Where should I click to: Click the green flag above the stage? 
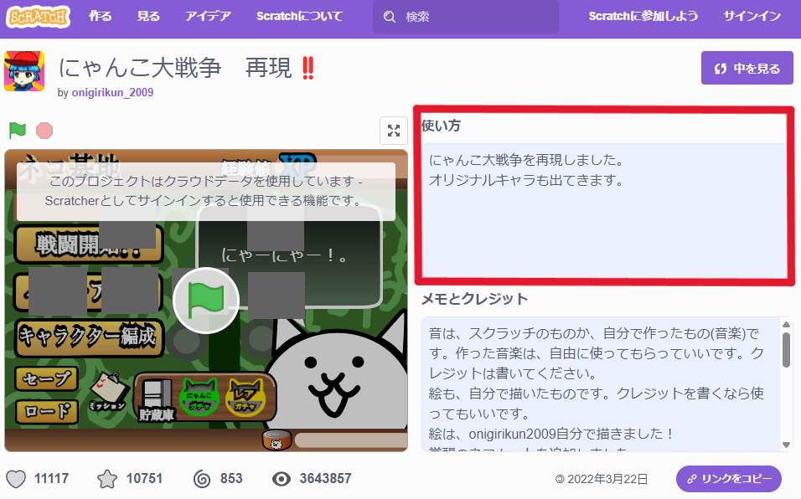pos(18,130)
